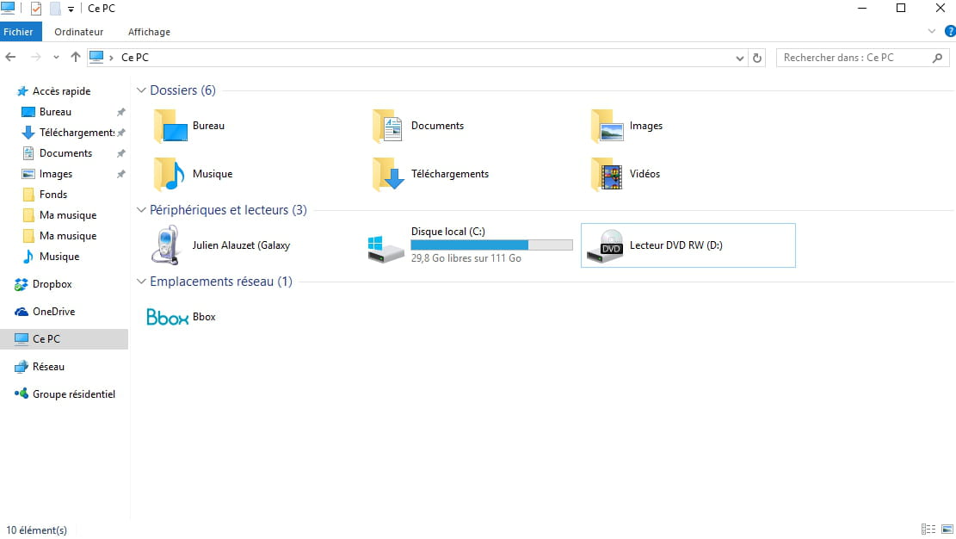Expand the ribbon using the chevron
The width and height of the screenshot is (956, 539).
coord(932,31)
